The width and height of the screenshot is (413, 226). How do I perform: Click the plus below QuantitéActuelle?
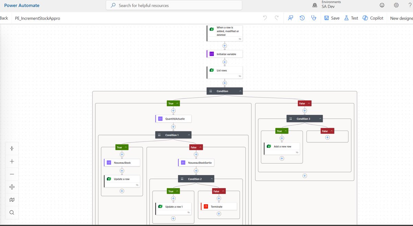[173, 127]
